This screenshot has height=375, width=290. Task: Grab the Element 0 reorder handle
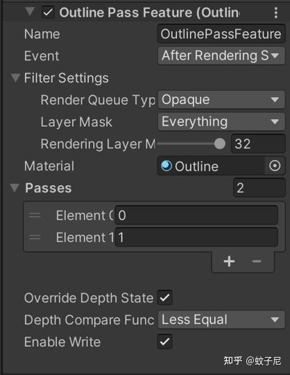coord(35,216)
